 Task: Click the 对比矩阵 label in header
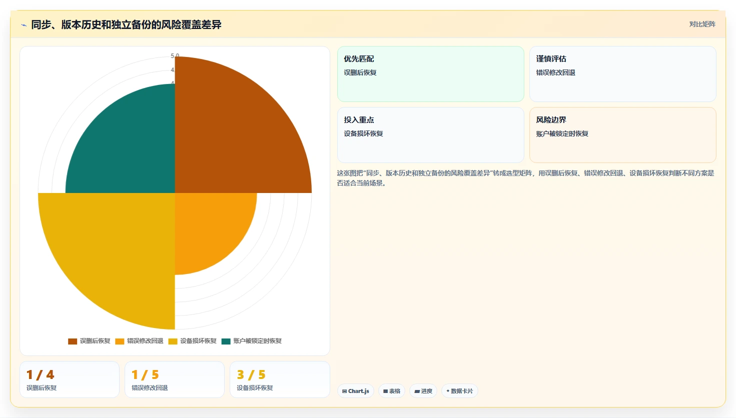[x=702, y=24]
